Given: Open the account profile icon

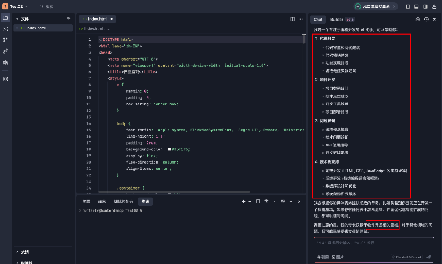Looking at the screenshot, I should click(x=434, y=6).
